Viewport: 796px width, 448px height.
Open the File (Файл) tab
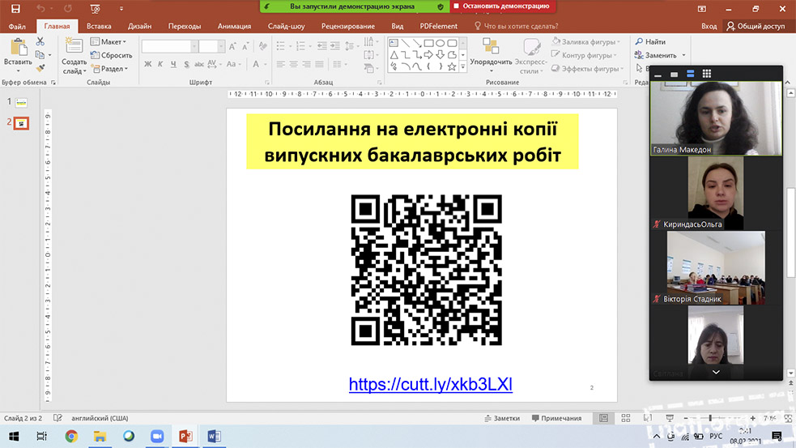17,26
